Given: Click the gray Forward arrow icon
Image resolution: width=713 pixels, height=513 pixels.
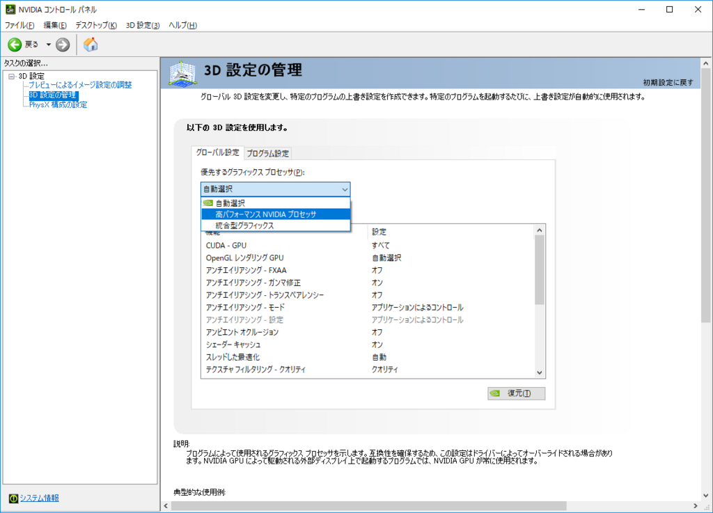Looking at the screenshot, I should (63, 45).
